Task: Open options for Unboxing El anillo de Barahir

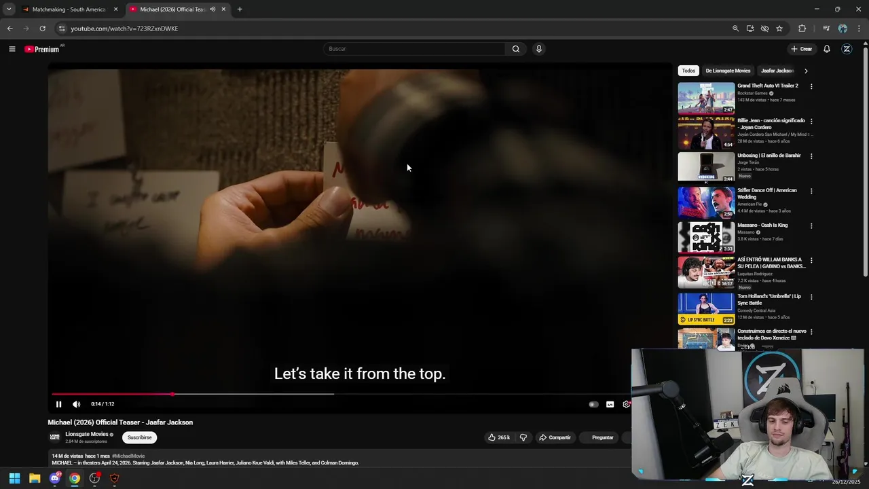Action: 811,156
